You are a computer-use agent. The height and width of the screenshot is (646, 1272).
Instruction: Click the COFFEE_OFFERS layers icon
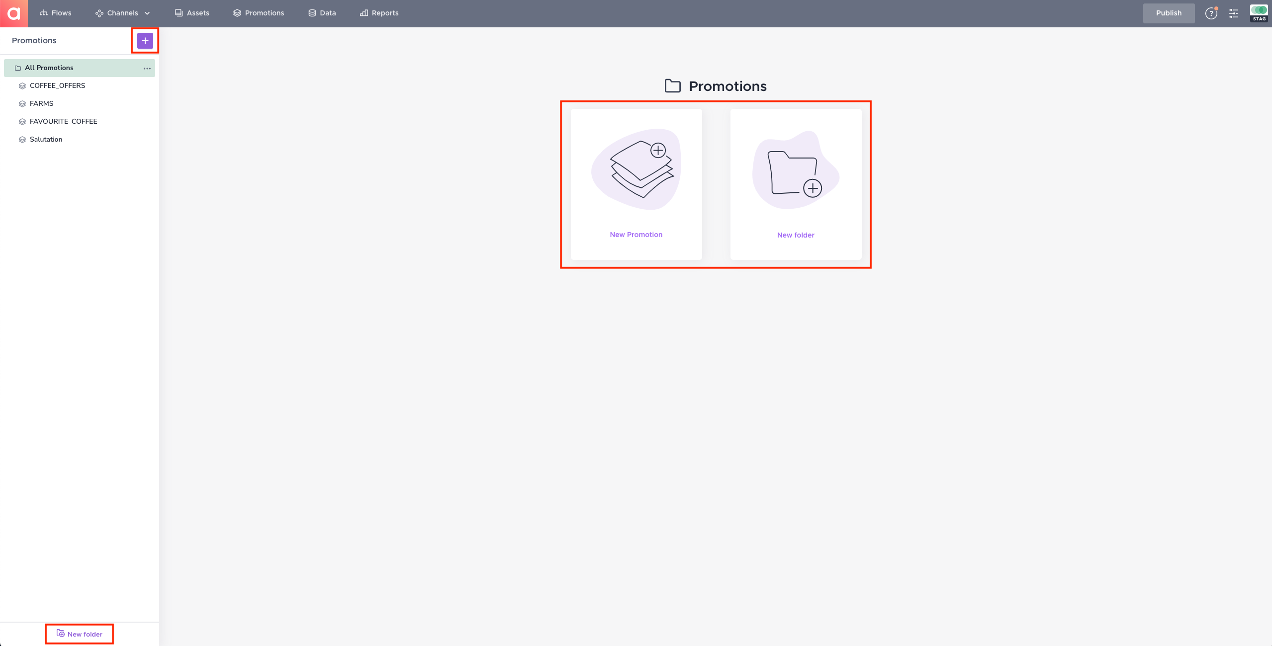pyautogui.click(x=22, y=86)
